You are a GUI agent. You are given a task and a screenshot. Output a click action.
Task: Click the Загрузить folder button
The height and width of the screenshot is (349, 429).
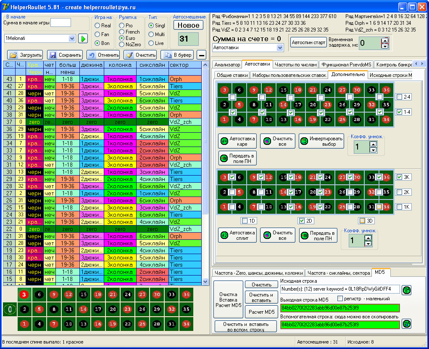point(25,55)
